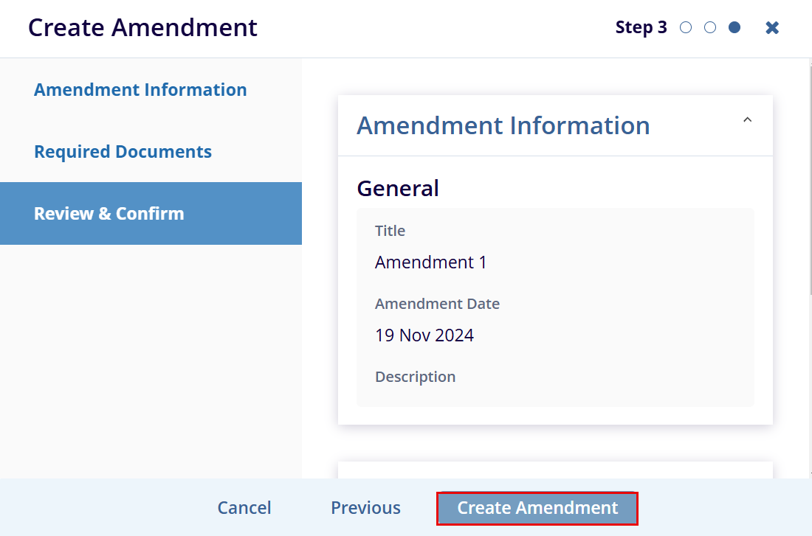Go back with the Previous button
The height and width of the screenshot is (536, 812).
point(365,508)
